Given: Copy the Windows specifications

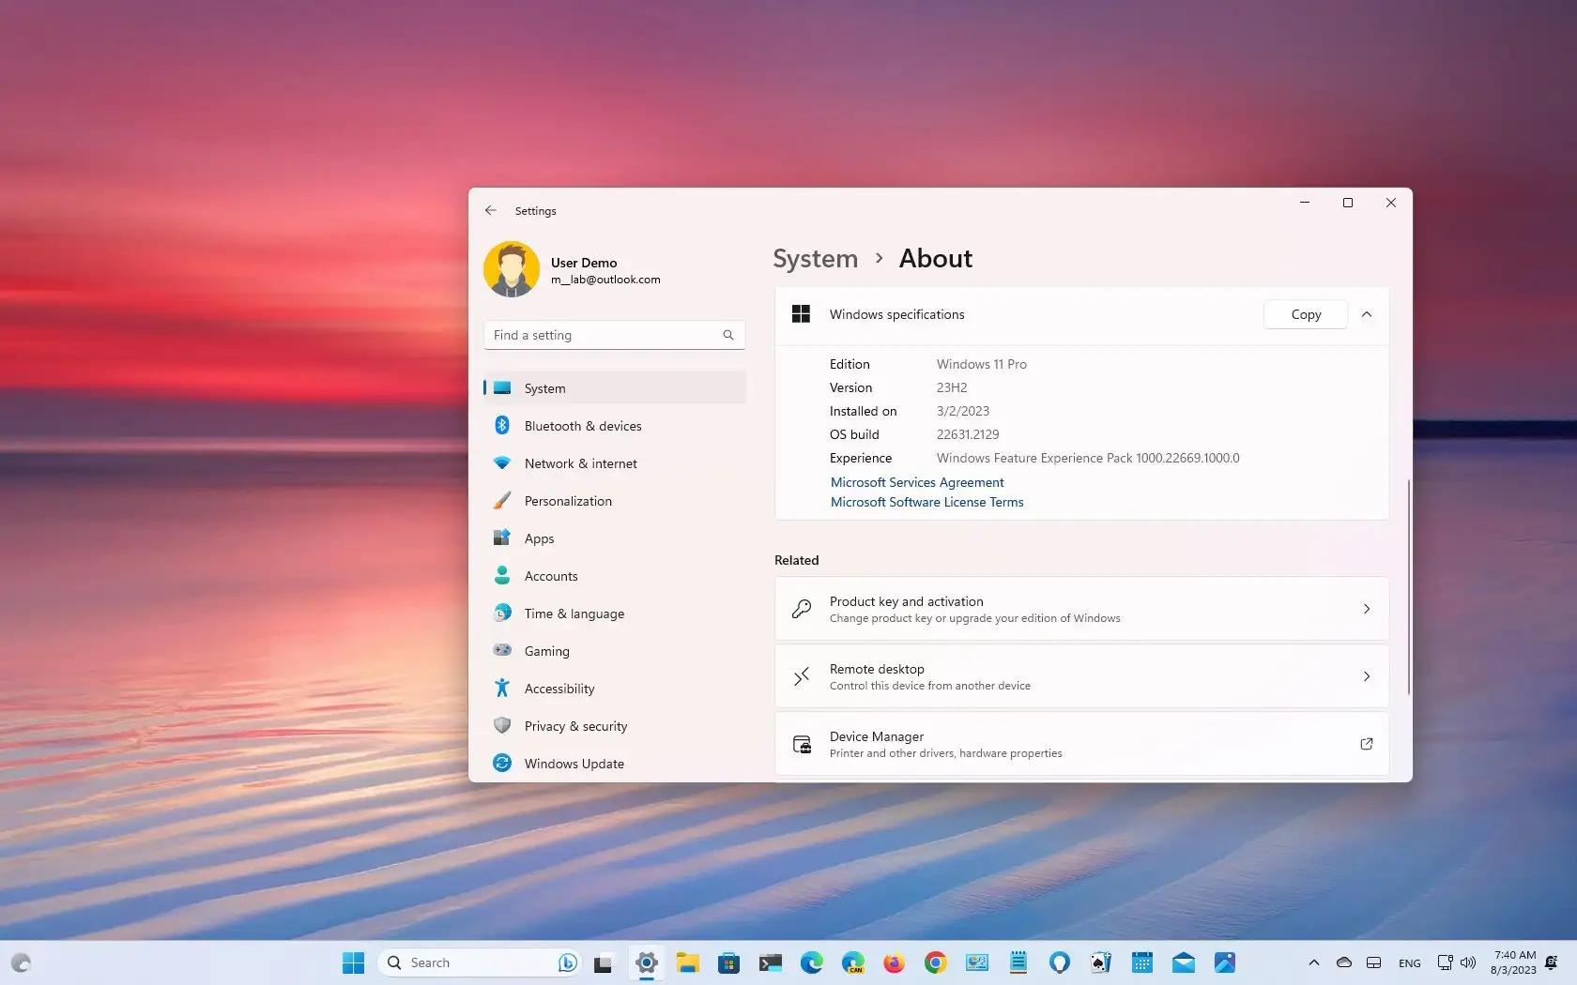Looking at the screenshot, I should 1306,314.
